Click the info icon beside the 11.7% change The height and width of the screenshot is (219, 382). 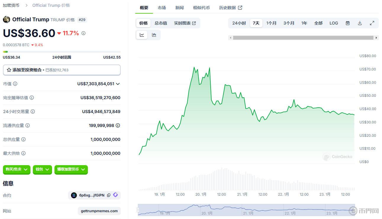click(83, 33)
